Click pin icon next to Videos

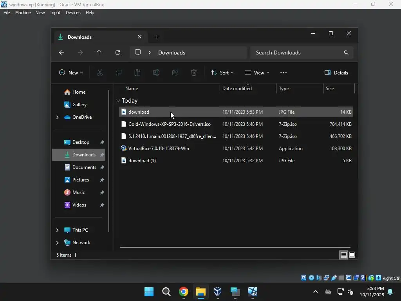pyautogui.click(x=102, y=205)
